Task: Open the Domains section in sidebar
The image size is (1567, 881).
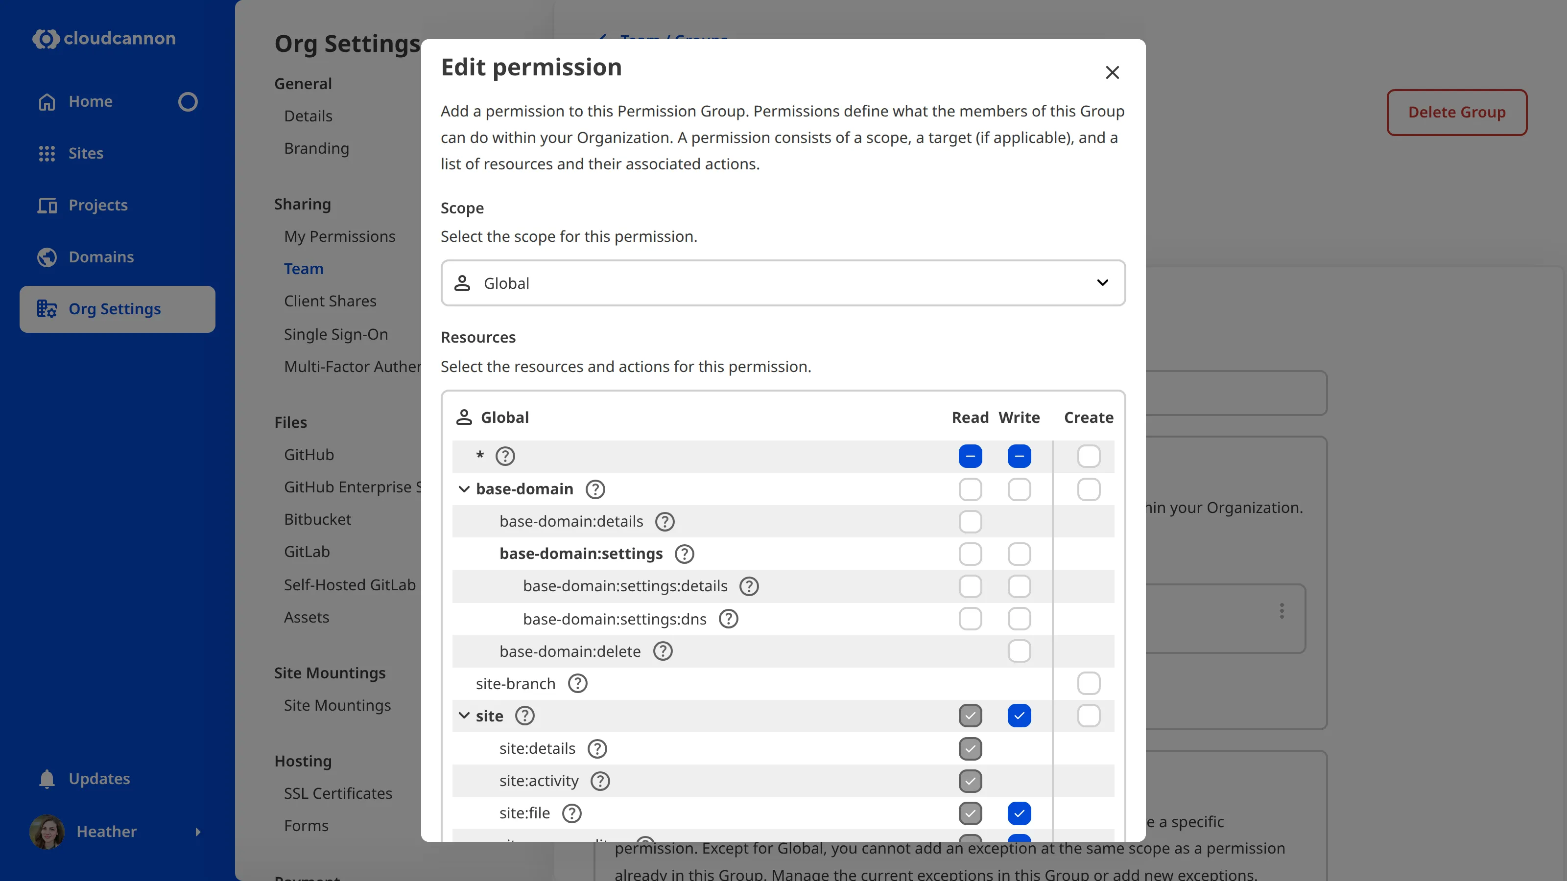Action: tap(101, 256)
